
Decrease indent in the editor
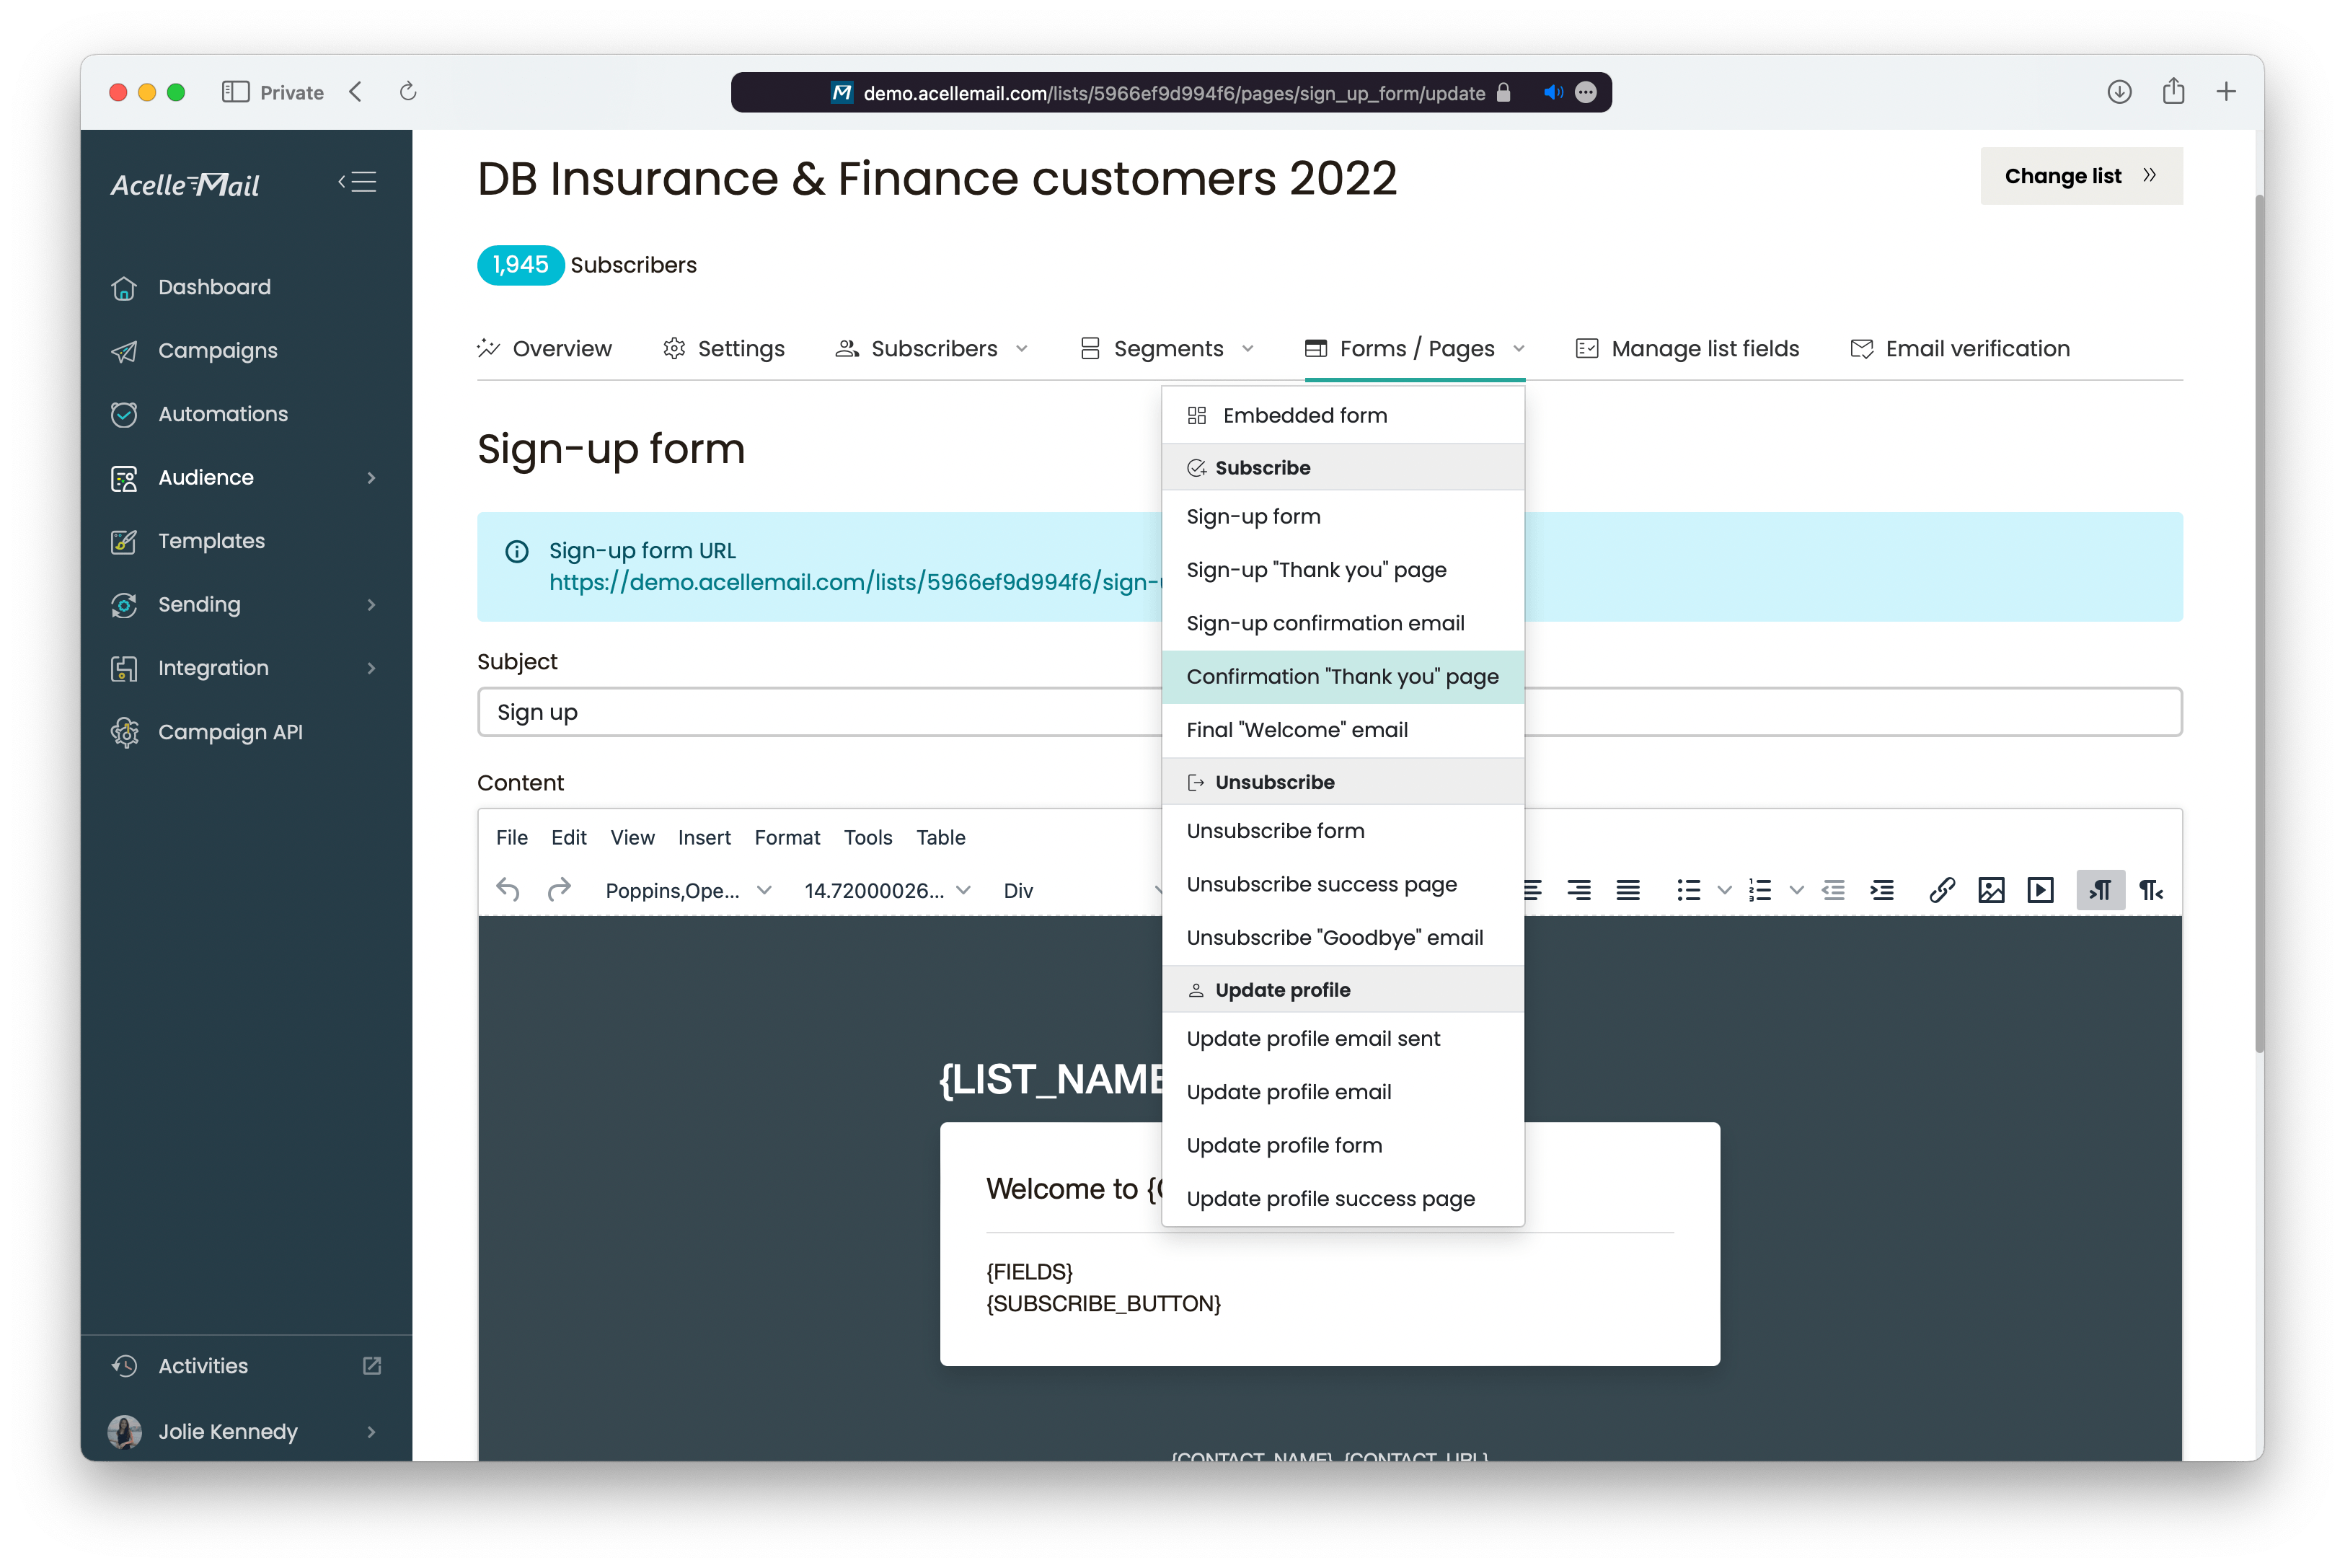pyautogui.click(x=1832, y=890)
